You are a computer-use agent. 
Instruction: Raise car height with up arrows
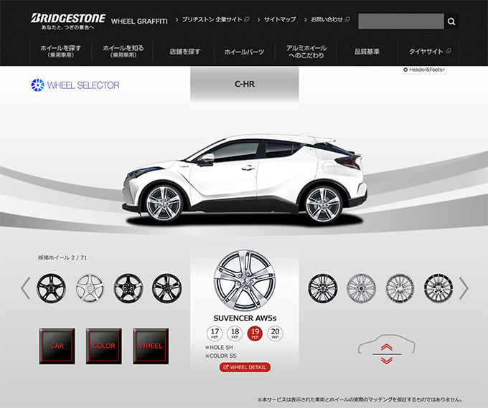(x=387, y=347)
